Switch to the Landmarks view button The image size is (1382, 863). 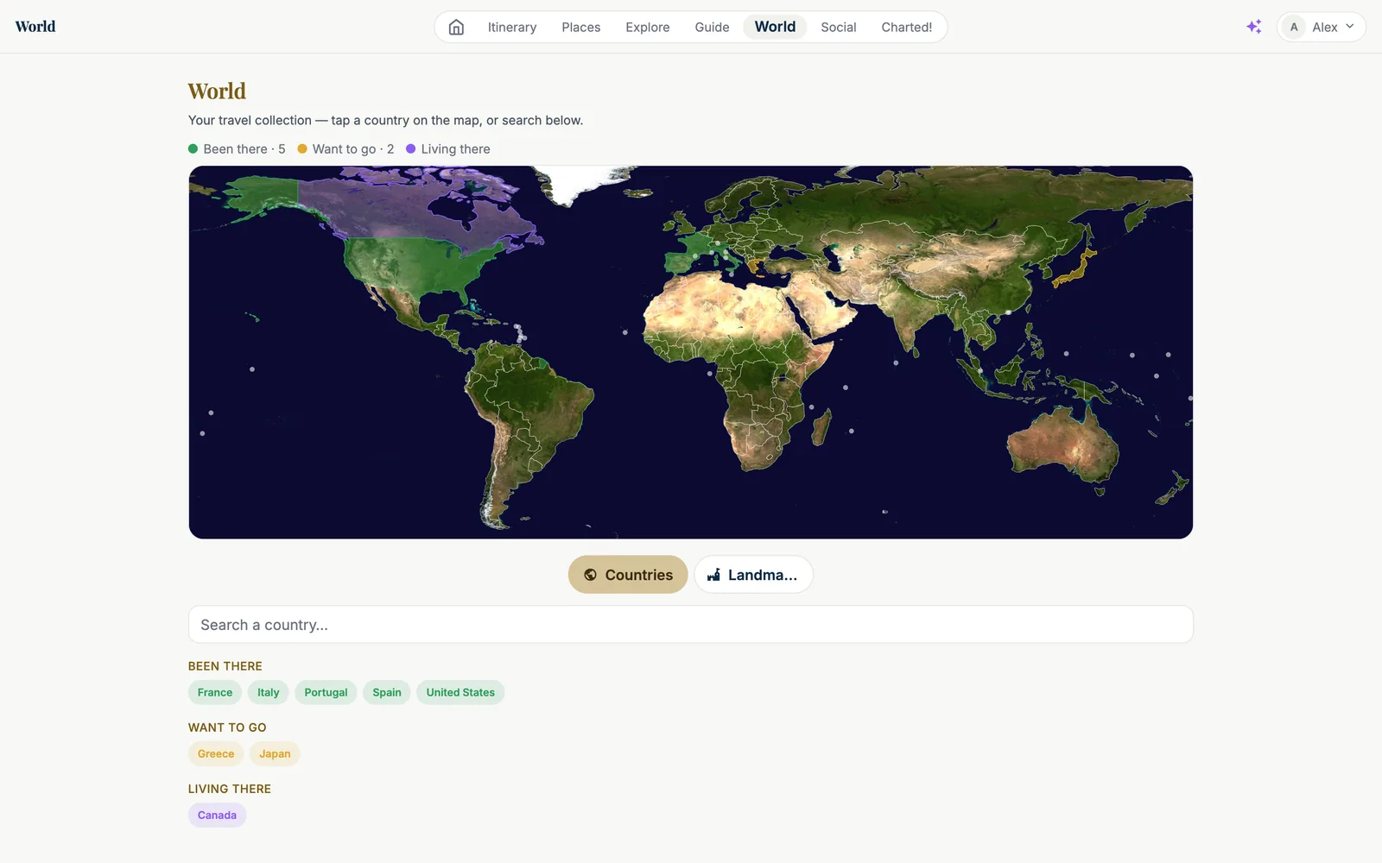pos(753,575)
